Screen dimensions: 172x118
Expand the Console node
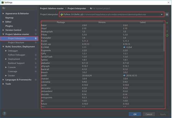6,67
